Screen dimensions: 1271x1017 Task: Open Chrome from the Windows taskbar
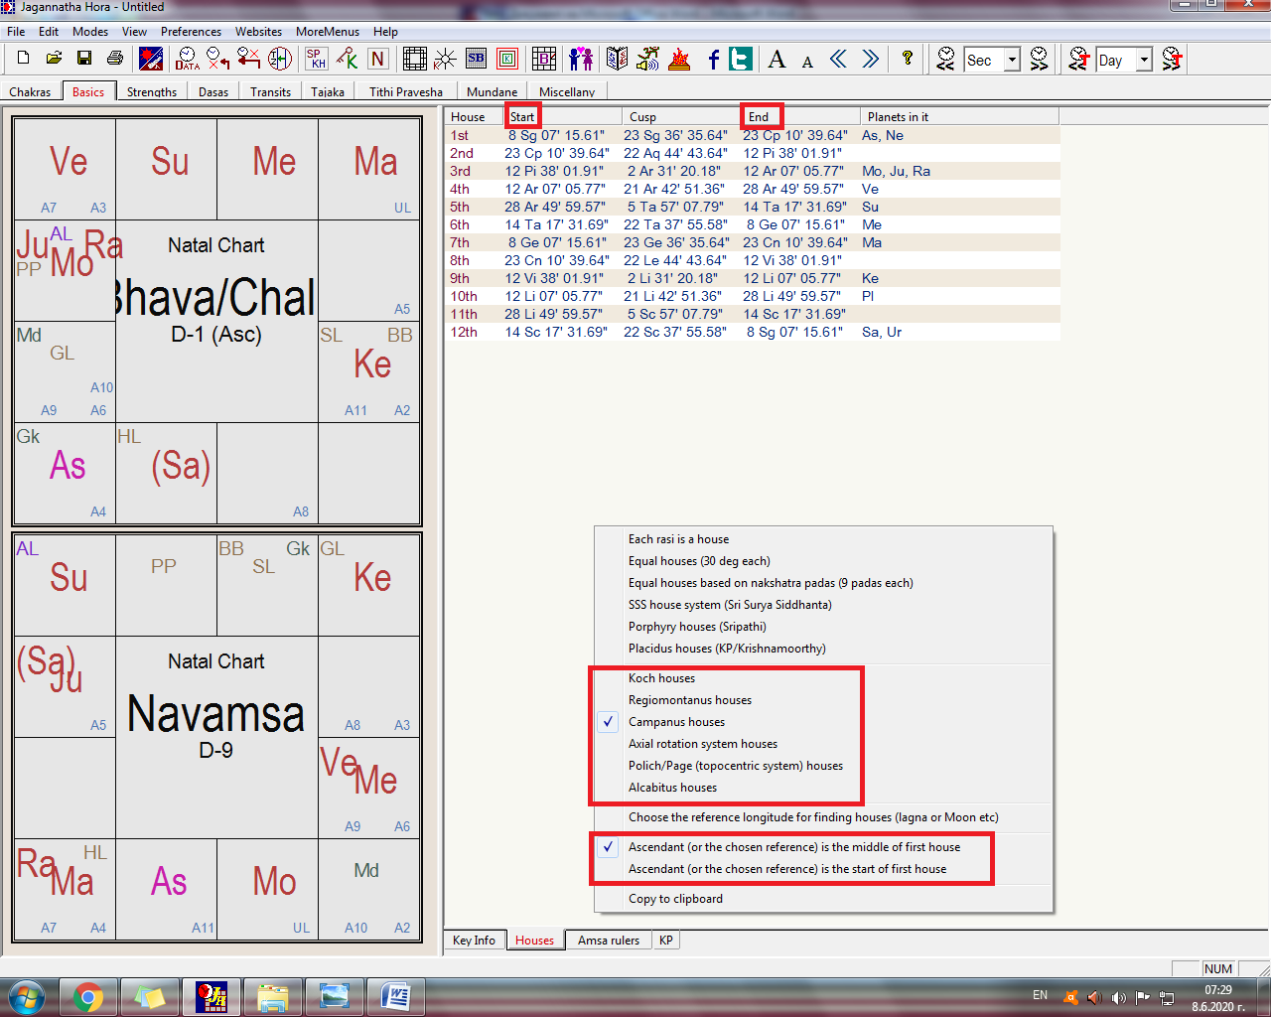[x=88, y=996]
